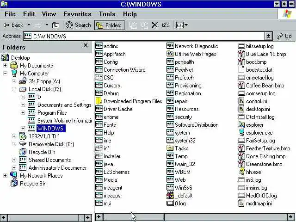Select the bitssetup.log icon

(241, 46)
